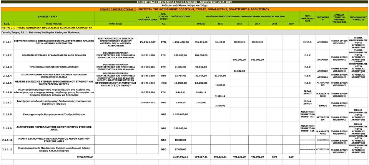
Task: Click the 'ΔΡΑΣΕΙΣ - ΕΡΓΑ' column header
Action: pos(48,16)
